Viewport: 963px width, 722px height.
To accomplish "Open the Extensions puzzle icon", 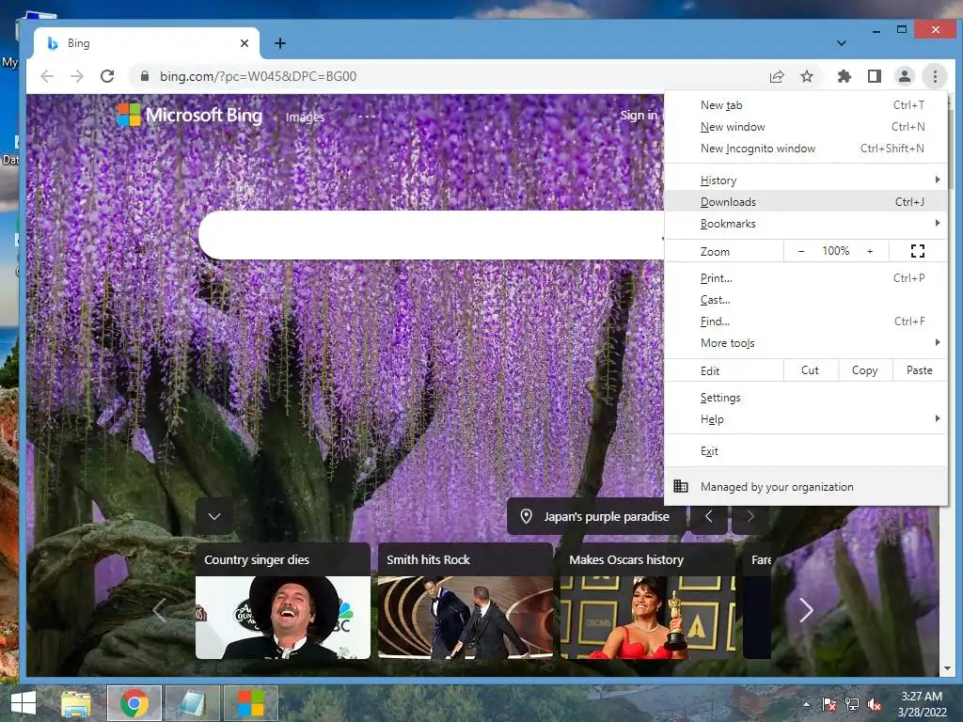I will tap(845, 76).
